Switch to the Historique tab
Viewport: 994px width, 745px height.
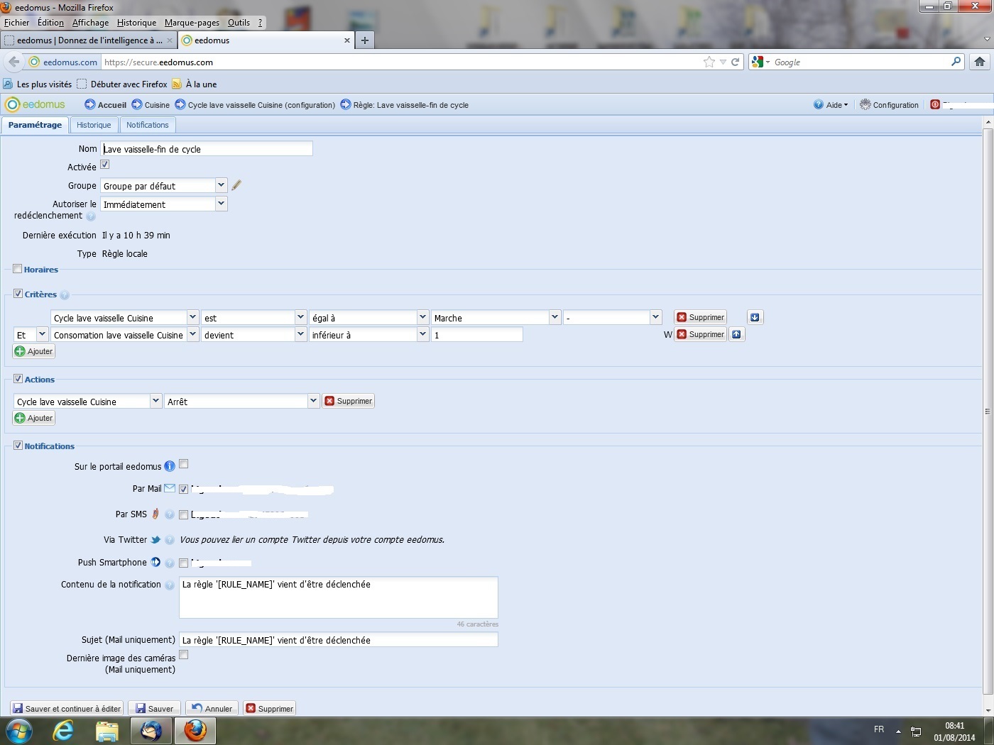tap(94, 125)
